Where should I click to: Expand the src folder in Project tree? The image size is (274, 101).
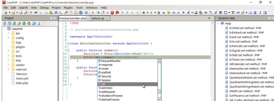coord(8,51)
